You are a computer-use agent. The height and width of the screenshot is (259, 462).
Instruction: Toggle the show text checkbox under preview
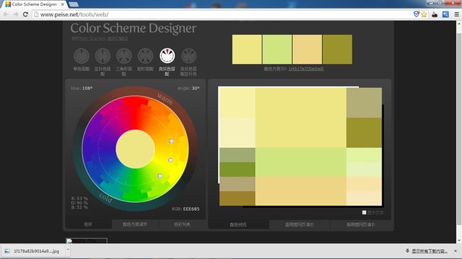coord(364,212)
